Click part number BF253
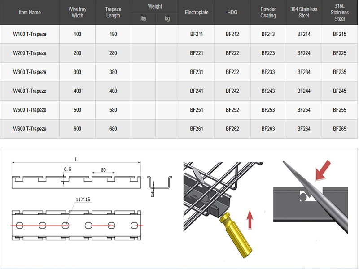Viewport: 359px width, 269px height. (x=268, y=110)
